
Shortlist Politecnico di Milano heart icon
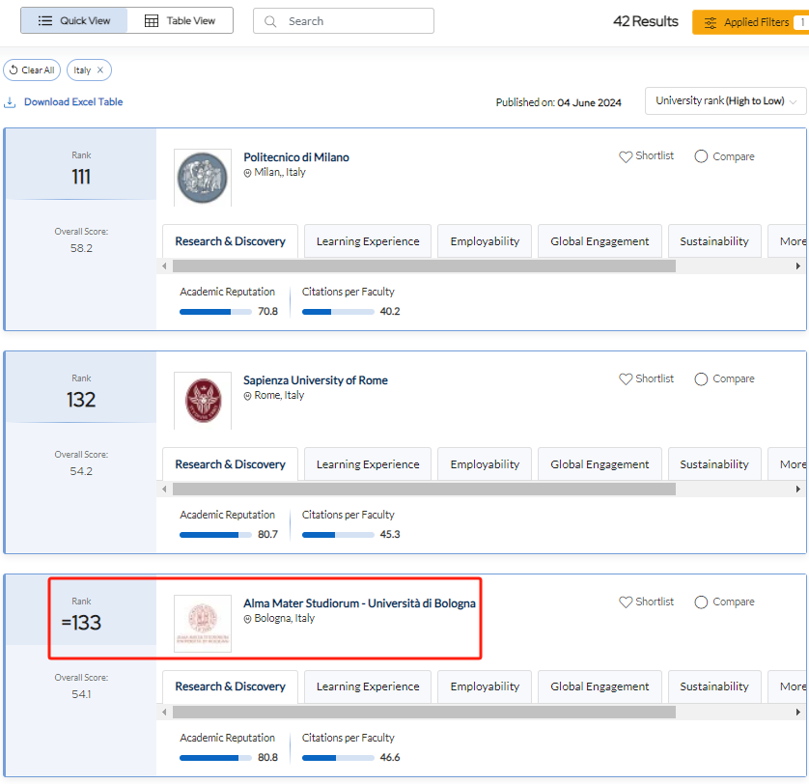[x=626, y=156]
